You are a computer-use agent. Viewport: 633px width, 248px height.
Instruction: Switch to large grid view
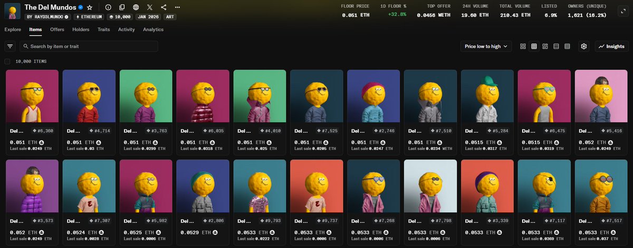pyautogui.click(x=523, y=46)
